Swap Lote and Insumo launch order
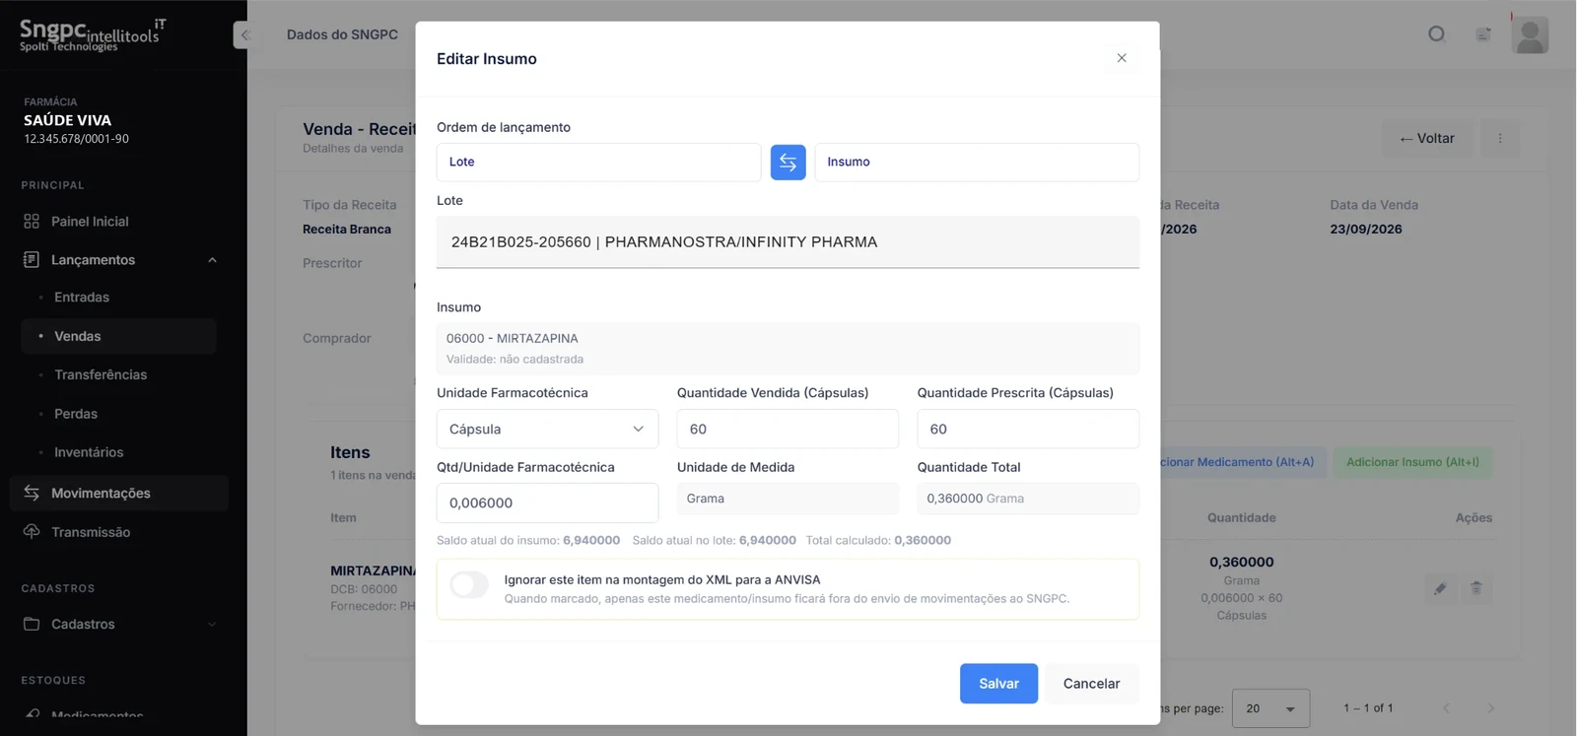 (x=788, y=163)
